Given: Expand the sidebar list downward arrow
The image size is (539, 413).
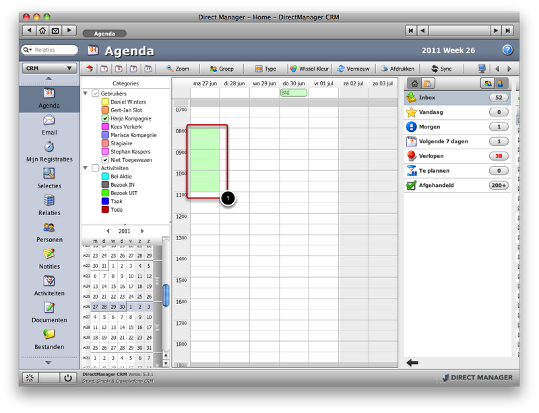Looking at the screenshot, I should pos(49,363).
